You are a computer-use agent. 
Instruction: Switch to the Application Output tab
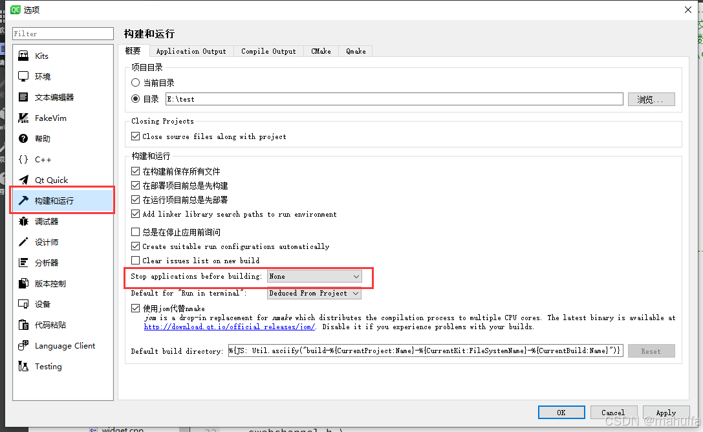191,51
